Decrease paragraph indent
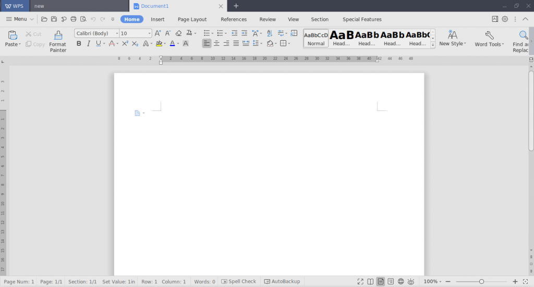Screen dimensions: 534x287 (234, 33)
